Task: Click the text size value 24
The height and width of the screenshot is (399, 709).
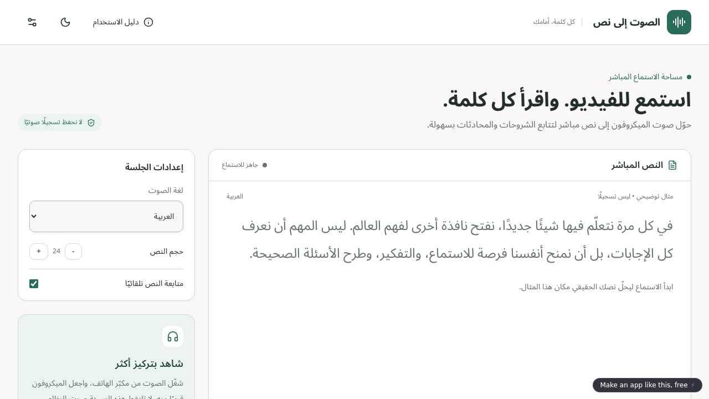Action: [x=56, y=252]
